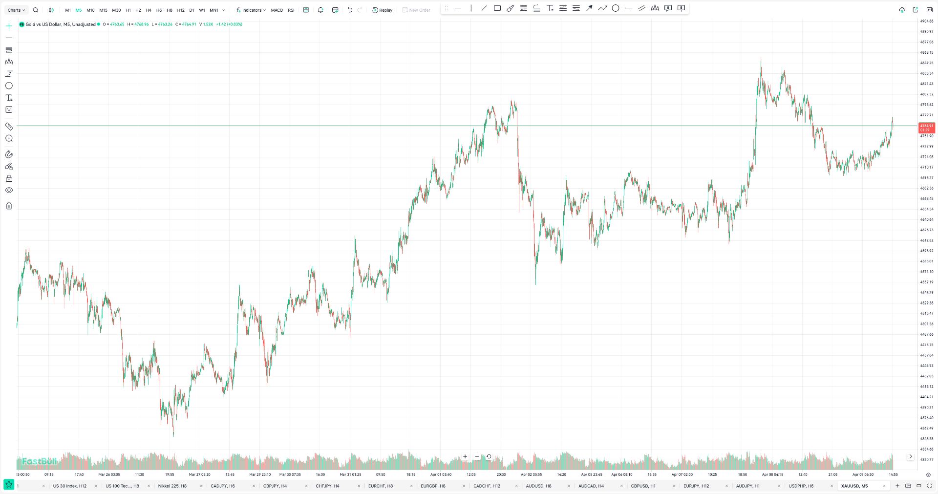This screenshot has width=938, height=494.
Task: Pick the rectangle shape from floating toolbar
Action: pyautogui.click(x=497, y=8)
